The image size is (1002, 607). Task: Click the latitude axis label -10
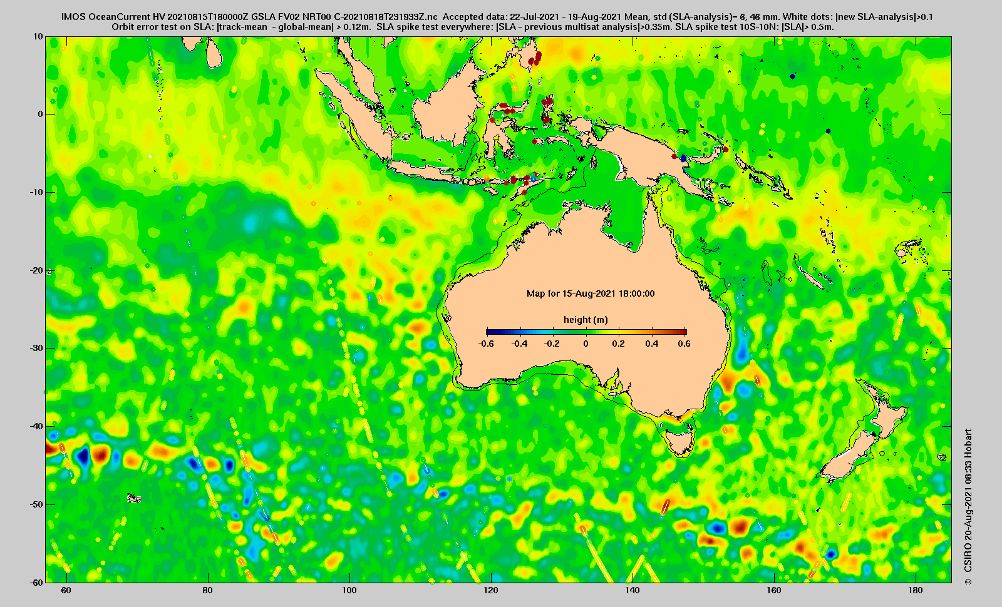click(x=37, y=192)
